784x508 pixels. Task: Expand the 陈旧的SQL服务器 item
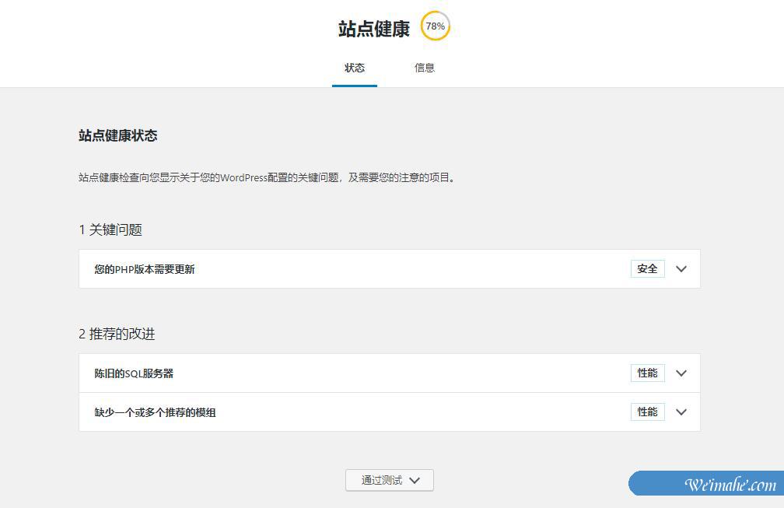134,373
